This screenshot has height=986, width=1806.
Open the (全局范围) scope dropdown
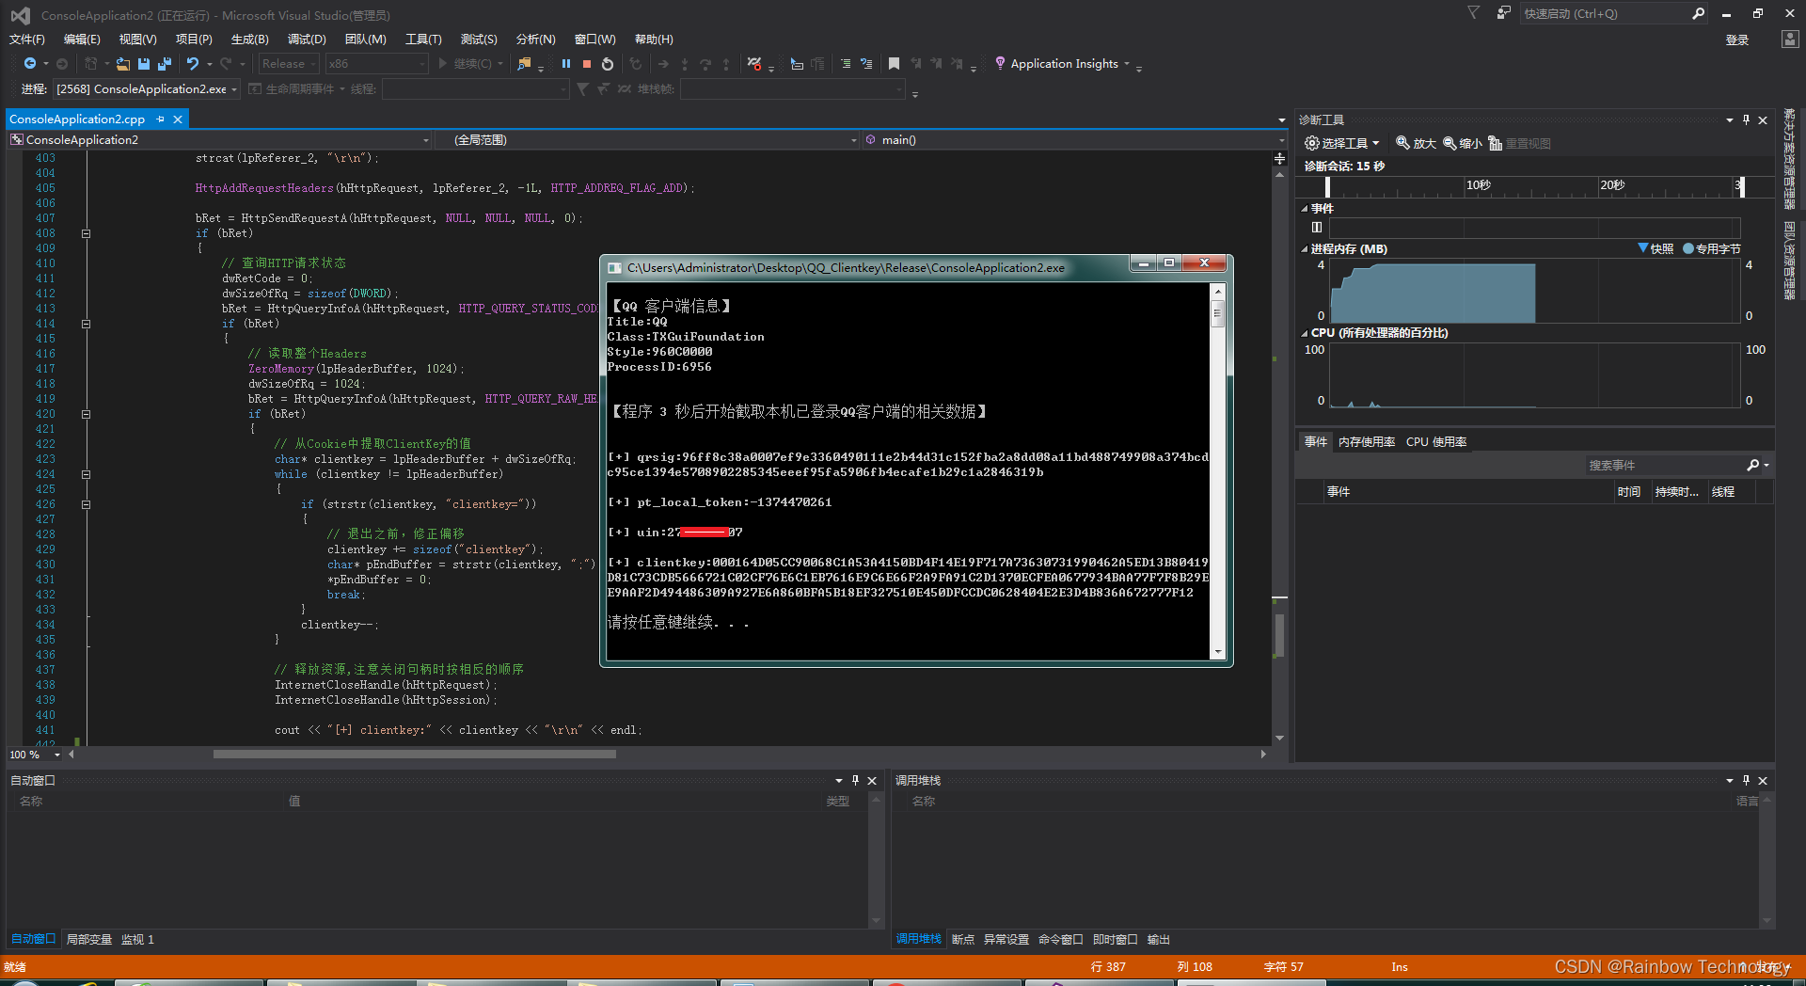point(649,139)
